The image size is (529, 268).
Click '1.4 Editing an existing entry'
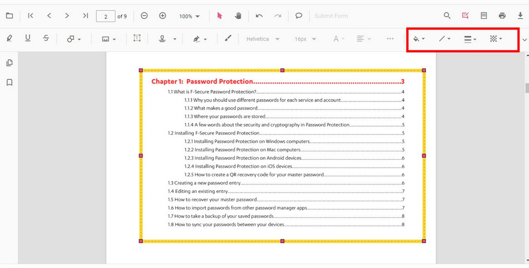pyautogui.click(x=198, y=191)
